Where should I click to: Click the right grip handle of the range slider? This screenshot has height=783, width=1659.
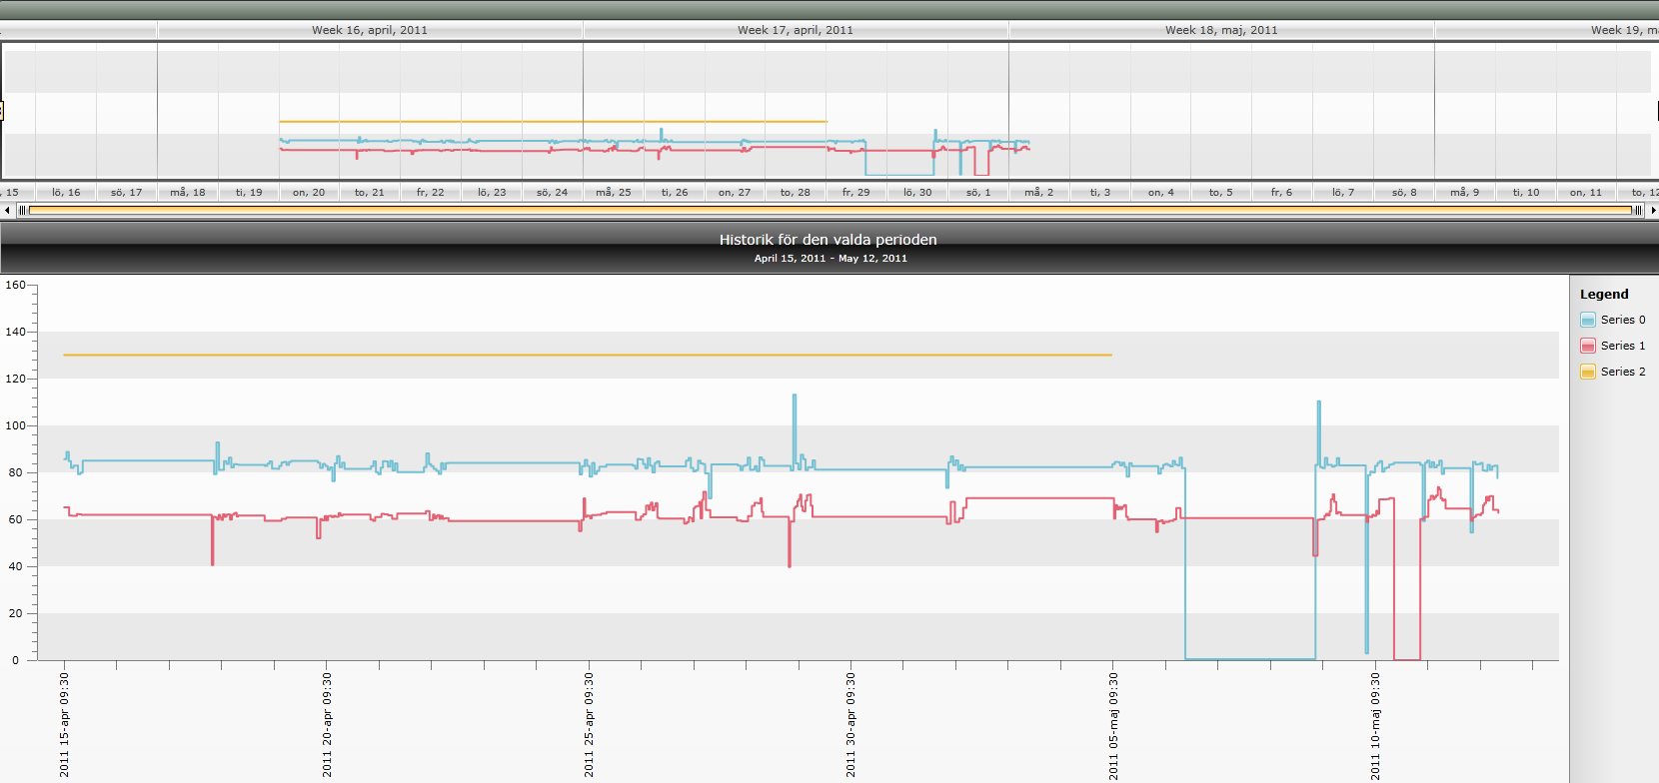[x=1637, y=210]
